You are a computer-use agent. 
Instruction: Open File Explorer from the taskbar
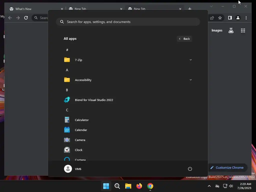128,186
